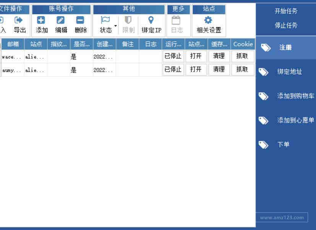Click 抓取 in the wace row

coord(242,56)
